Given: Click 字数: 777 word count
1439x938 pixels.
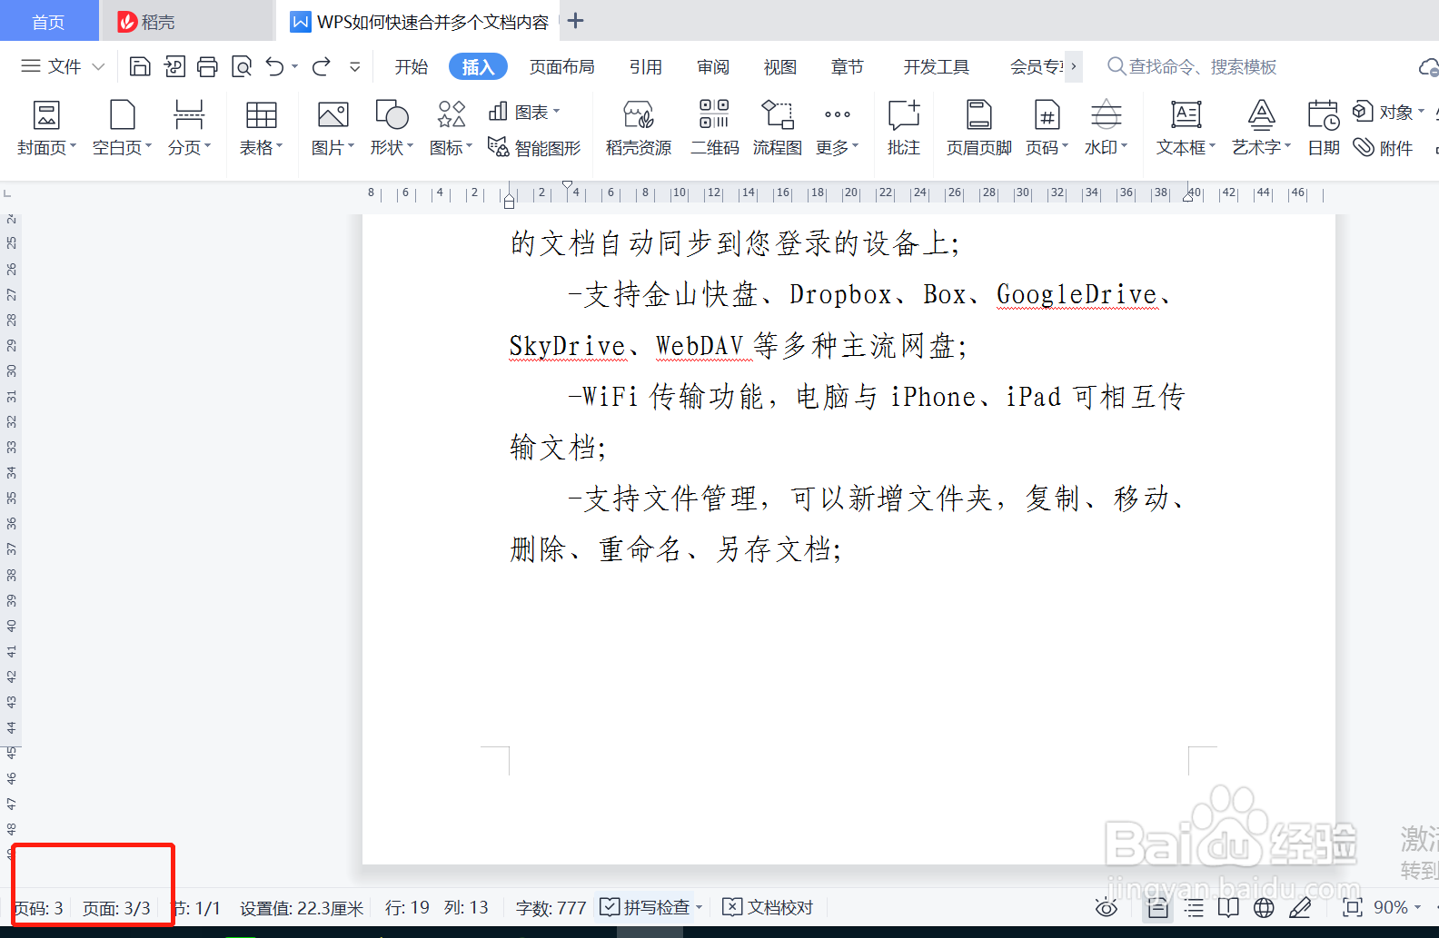Looking at the screenshot, I should point(551,907).
